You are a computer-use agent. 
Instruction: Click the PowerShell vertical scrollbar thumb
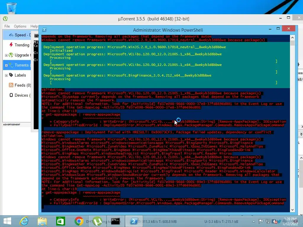[x=292, y=43]
